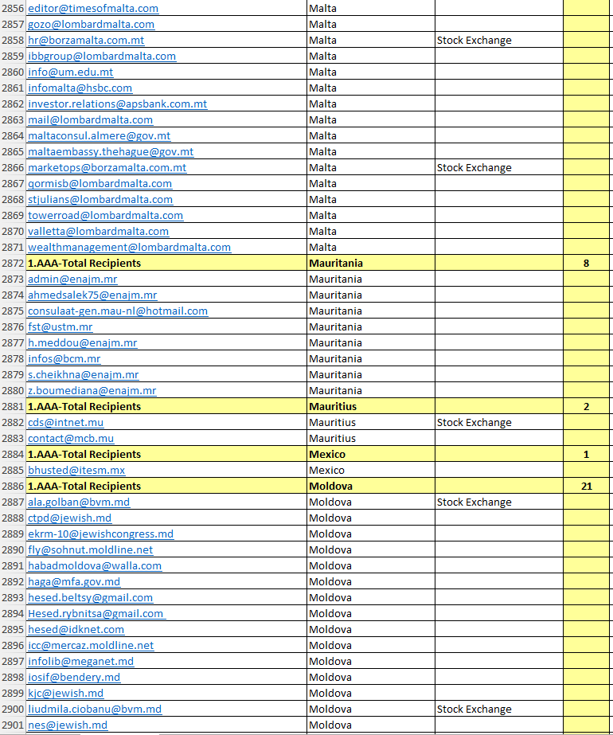Image resolution: width=613 pixels, height=735 pixels.
Task: Open kjc@jewish.md link
Action: (66, 694)
